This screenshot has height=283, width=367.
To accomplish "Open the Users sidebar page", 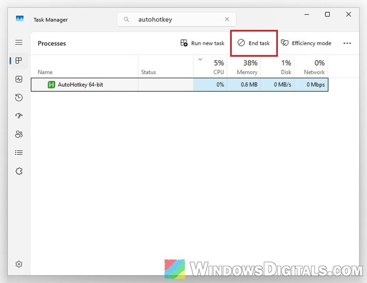I will tap(19, 134).
